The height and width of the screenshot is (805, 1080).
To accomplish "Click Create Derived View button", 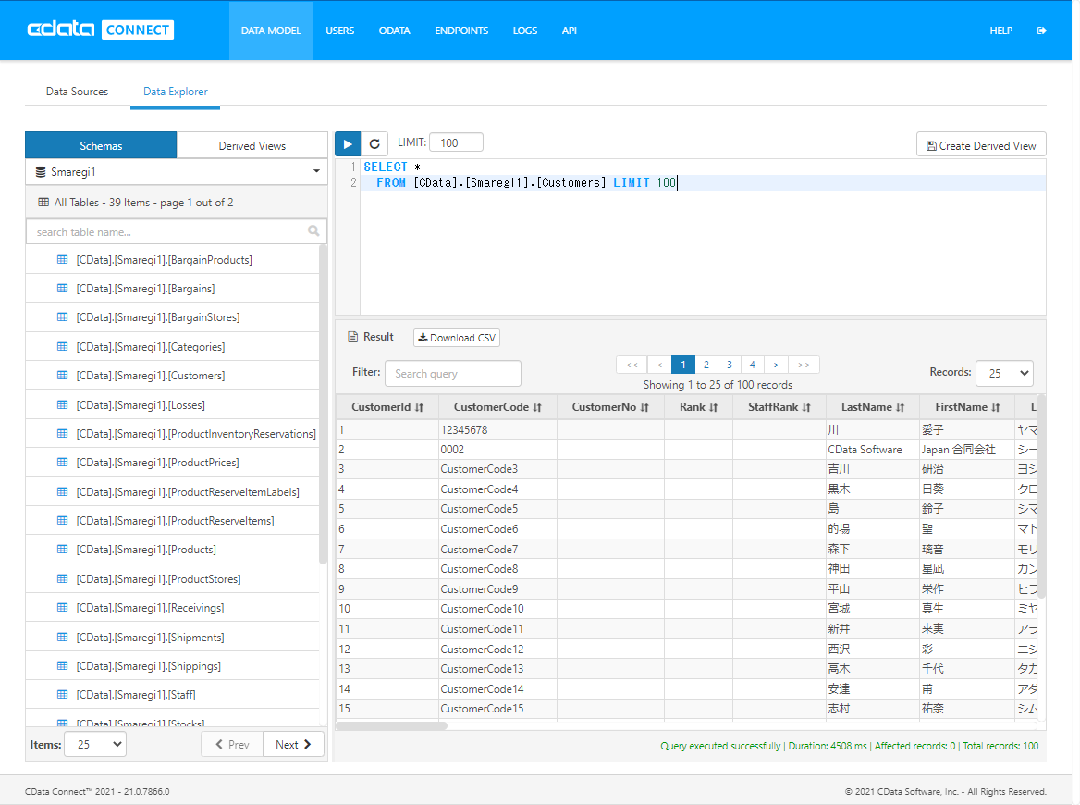I will (981, 145).
